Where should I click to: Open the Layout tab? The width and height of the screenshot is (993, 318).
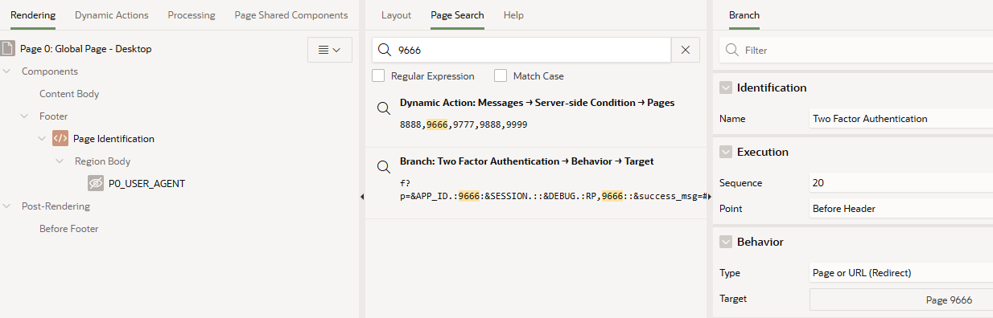(396, 15)
